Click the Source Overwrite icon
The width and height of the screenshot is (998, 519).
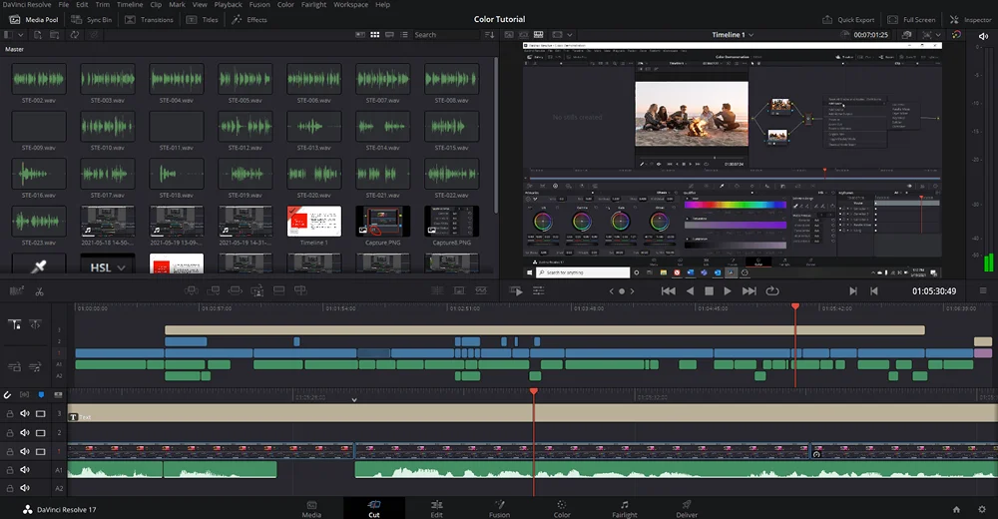click(300, 290)
